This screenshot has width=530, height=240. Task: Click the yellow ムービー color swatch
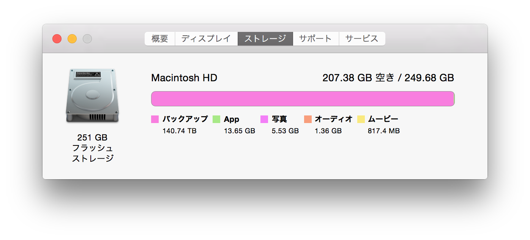tap(361, 119)
